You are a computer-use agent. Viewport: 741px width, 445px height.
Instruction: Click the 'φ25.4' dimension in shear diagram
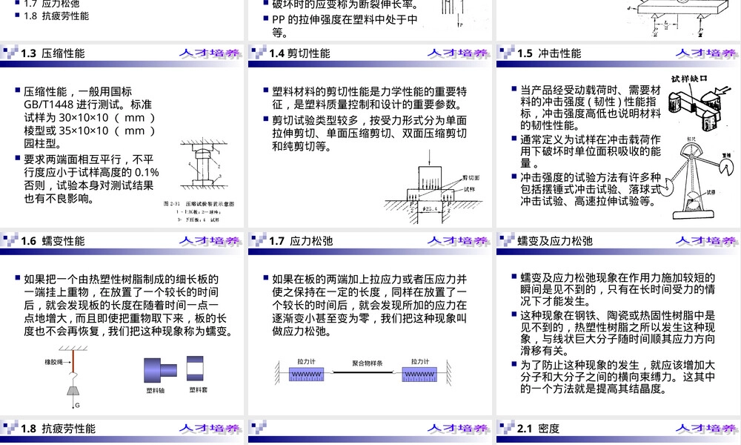(430, 208)
